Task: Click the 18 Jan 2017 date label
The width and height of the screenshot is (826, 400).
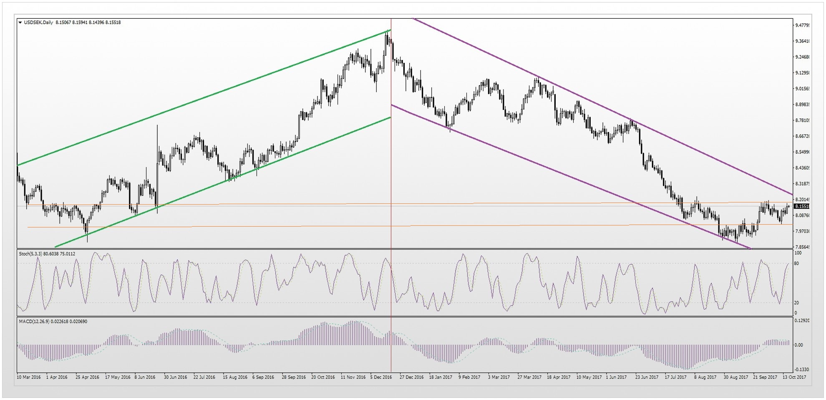Action: pos(441,377)
